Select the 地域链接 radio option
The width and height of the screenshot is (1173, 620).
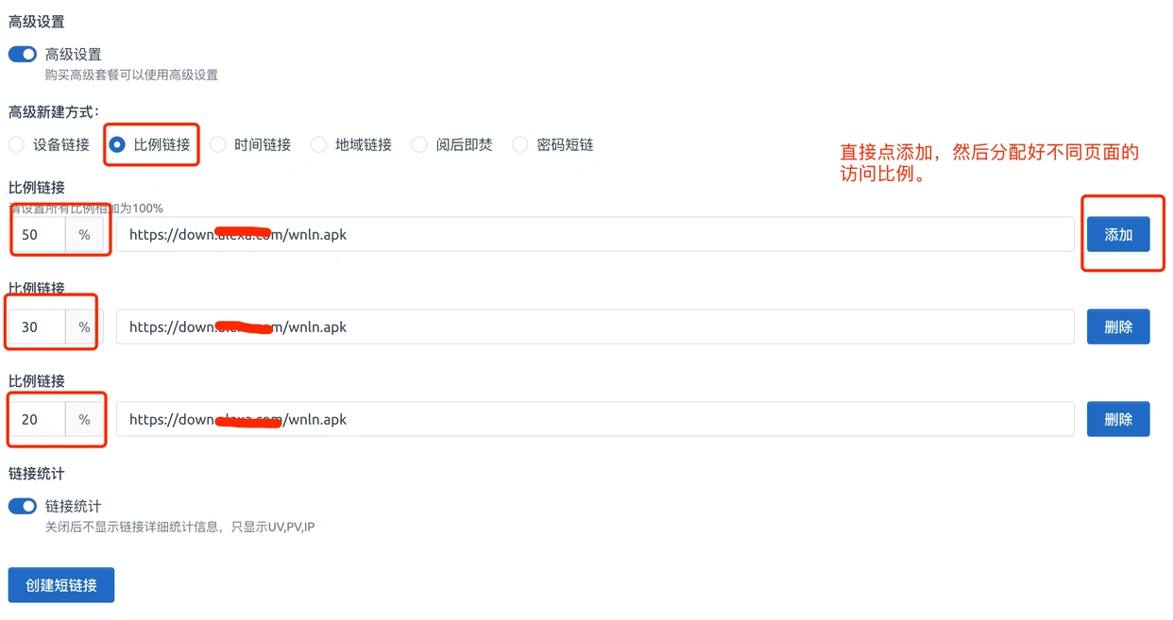pyautogui.click(x=318, y=144)
